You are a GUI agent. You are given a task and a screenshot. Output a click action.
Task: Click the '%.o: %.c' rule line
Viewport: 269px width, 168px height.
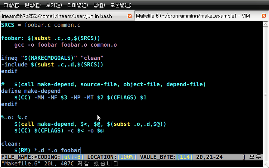coord(14,118)
